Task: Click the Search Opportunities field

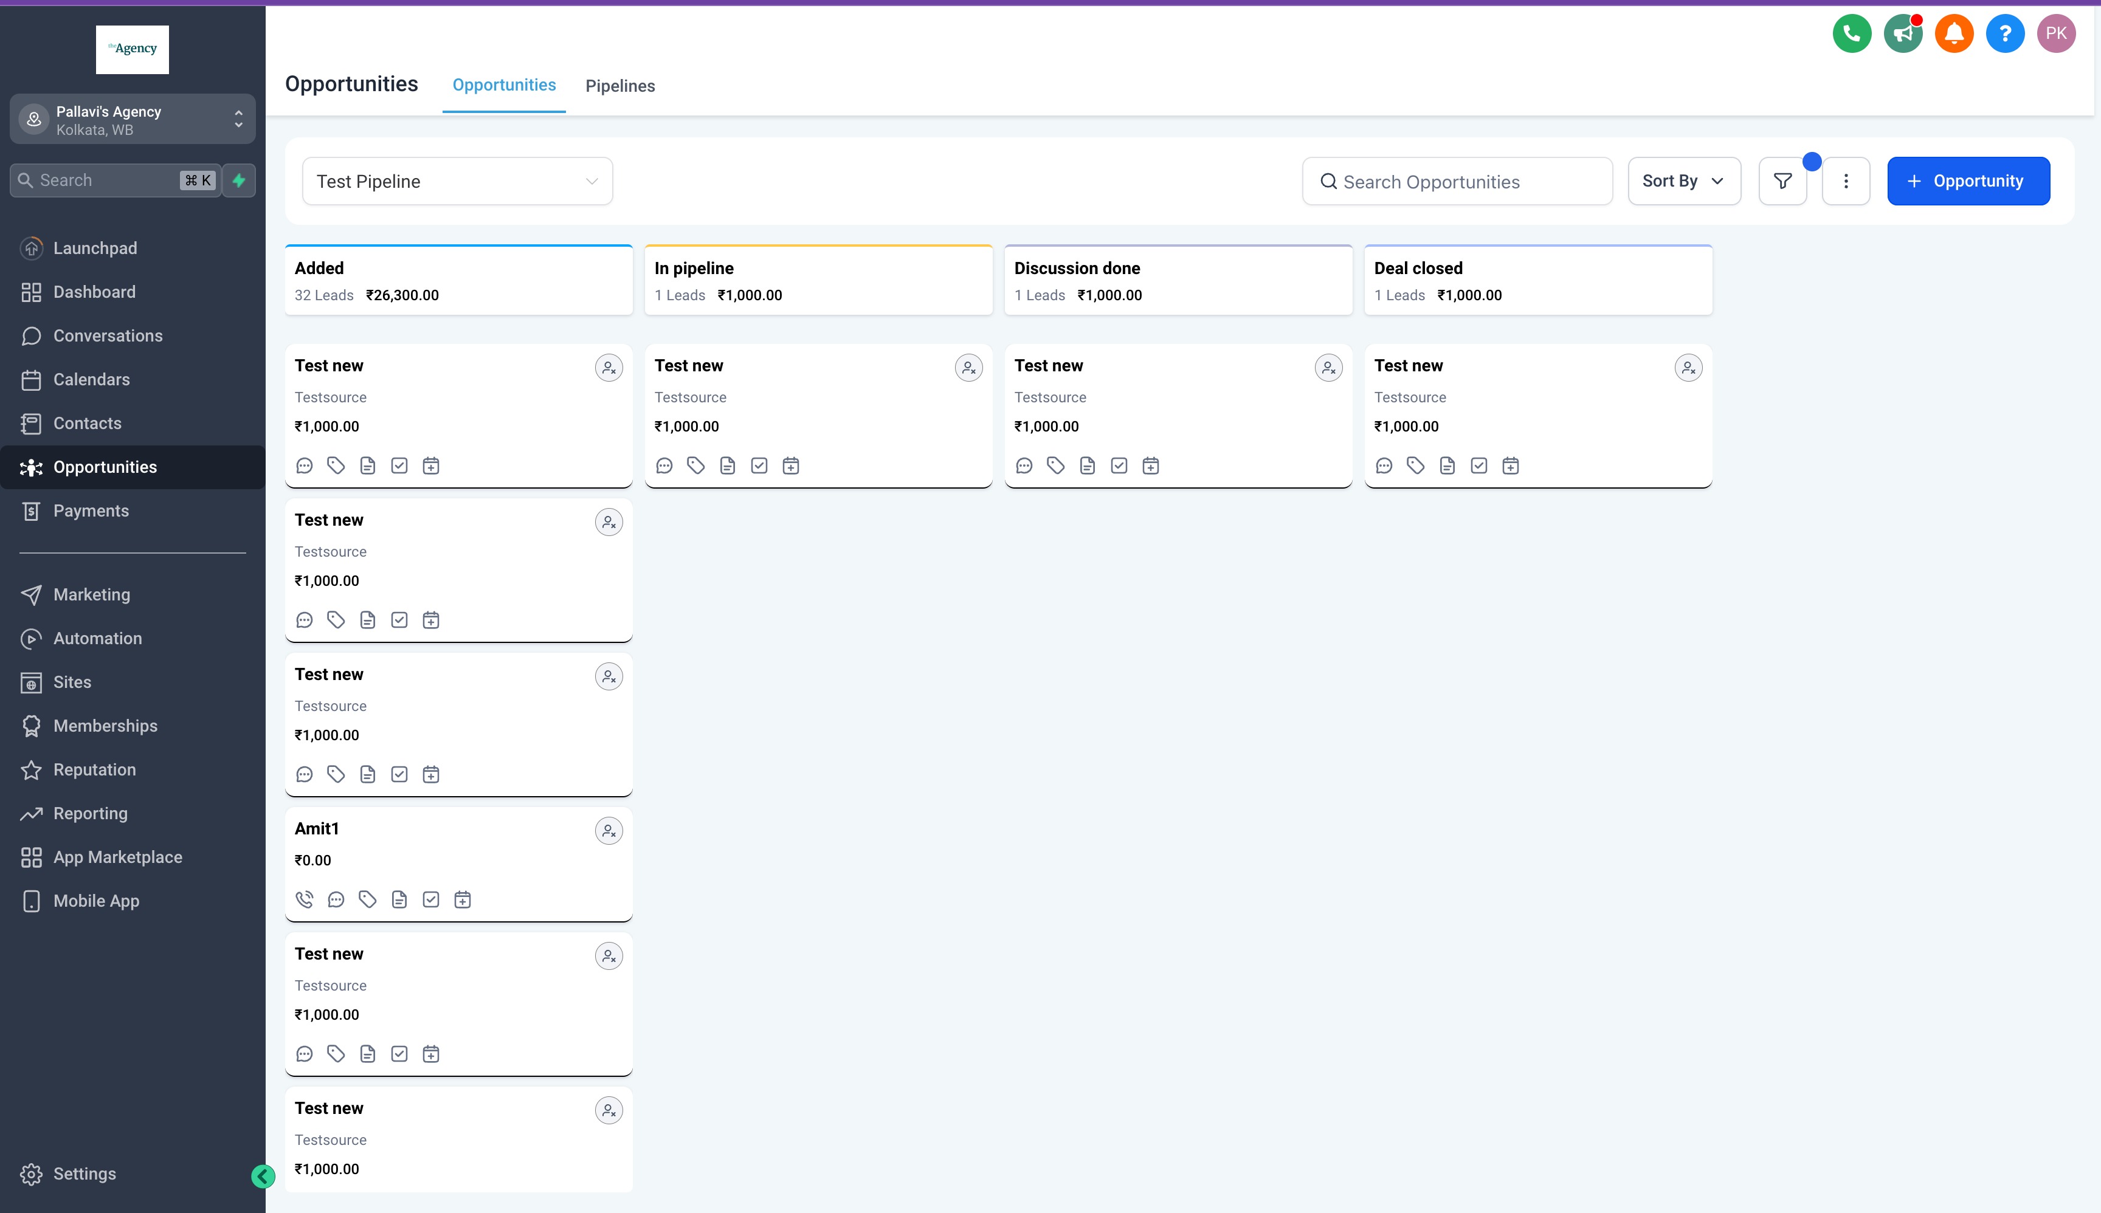Action: (x=1457, y=182)
